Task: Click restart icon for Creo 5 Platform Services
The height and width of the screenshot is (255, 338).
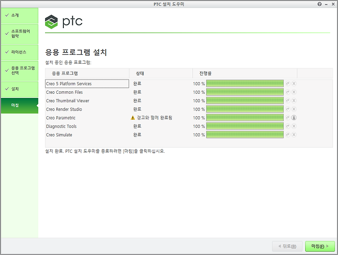Action: tap(288, 83)
